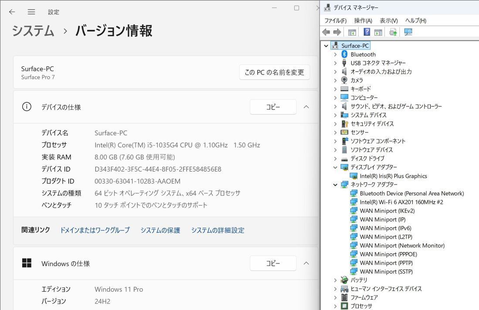Click コピー button for Windows の仕様

click(273, 263)
